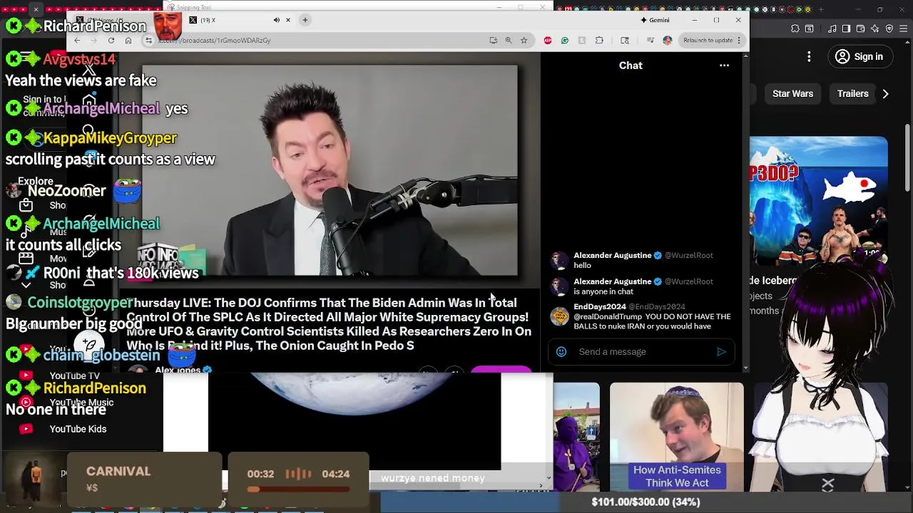Open Chrome home page button
The height and width of the screenshot is (513, 913).
[128, 41]
